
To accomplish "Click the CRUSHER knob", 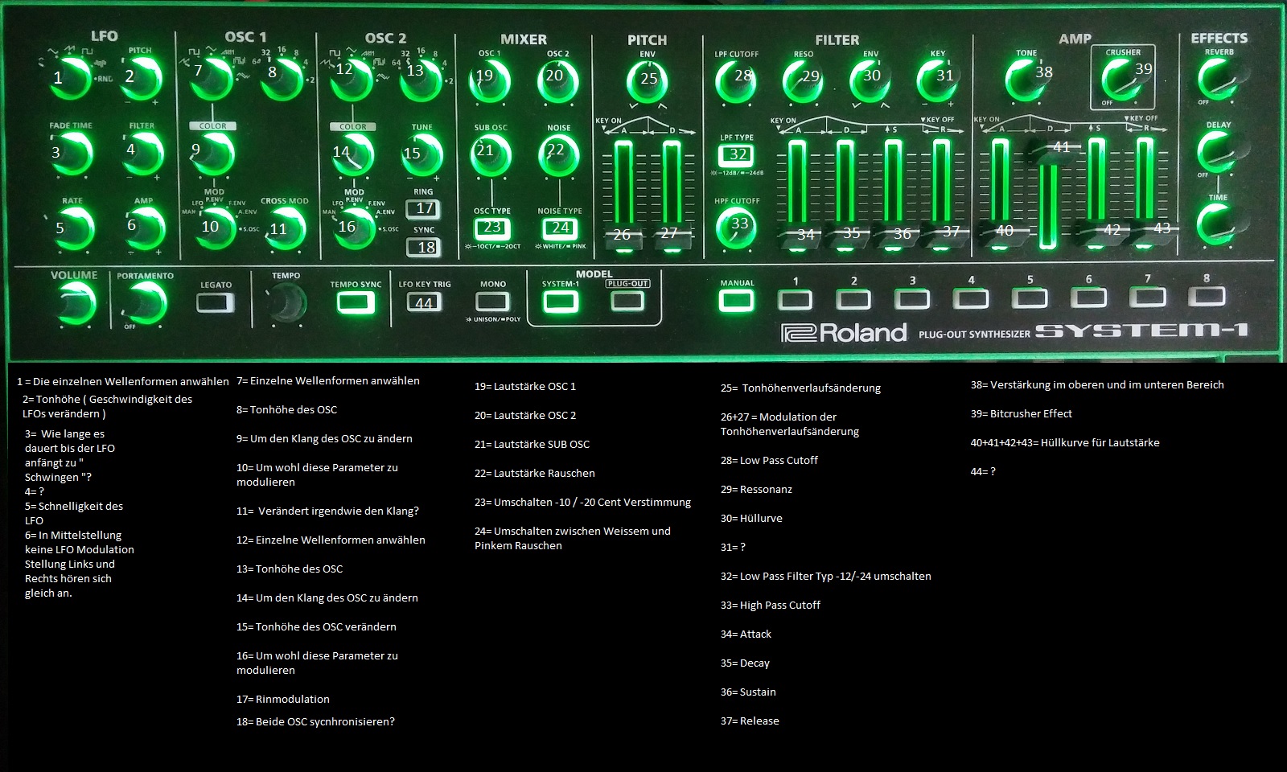I will tap(1123, 79).
